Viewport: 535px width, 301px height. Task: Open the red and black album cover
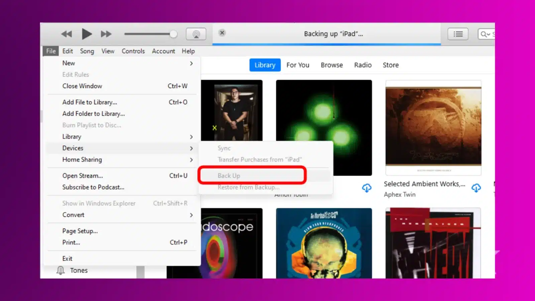point(433,243)
